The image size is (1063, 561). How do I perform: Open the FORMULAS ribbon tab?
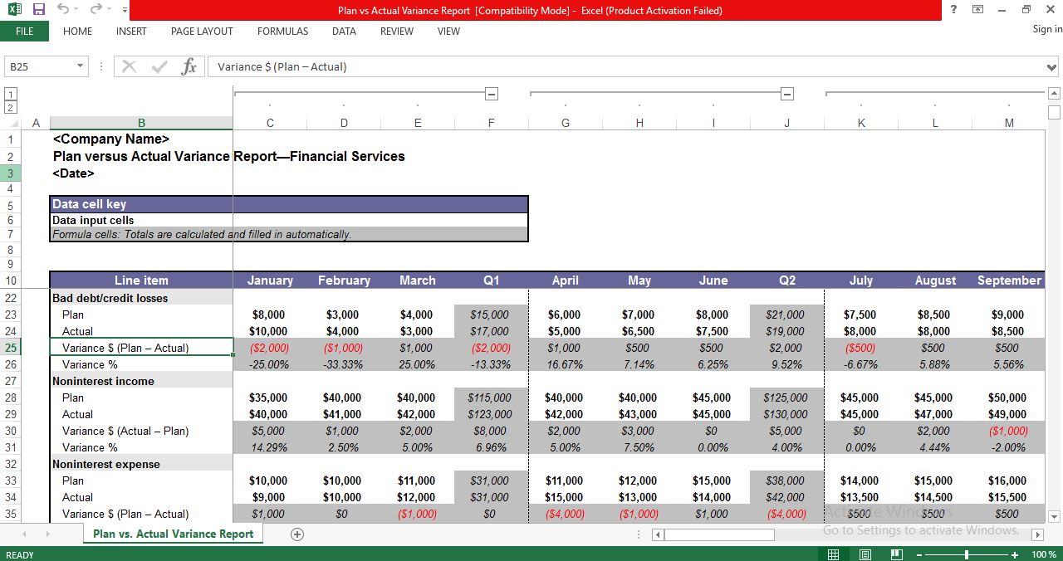[282, 32]
